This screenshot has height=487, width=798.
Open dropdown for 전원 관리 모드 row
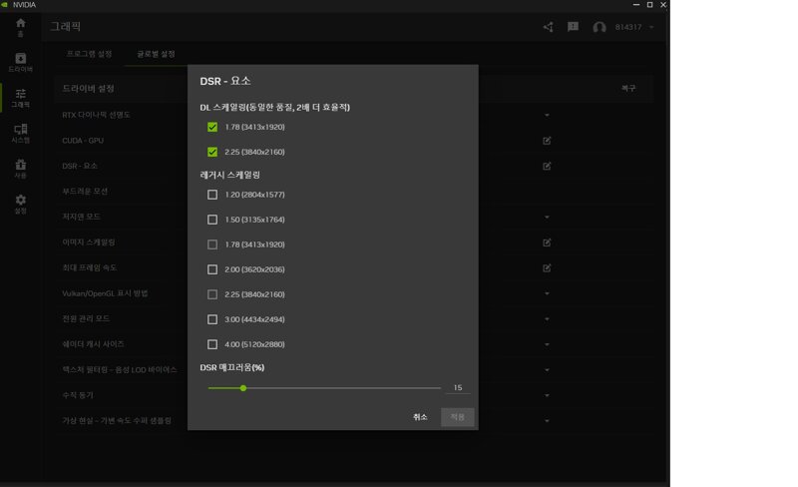coord(547,319)
